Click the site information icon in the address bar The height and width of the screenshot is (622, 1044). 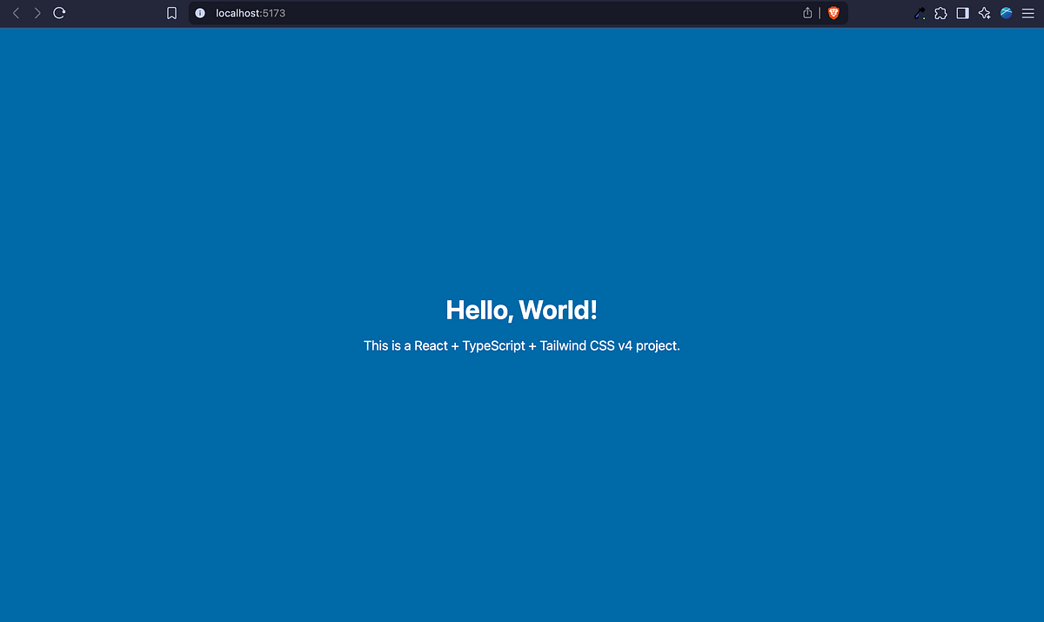pyautogui.click(x=200, y=13)
